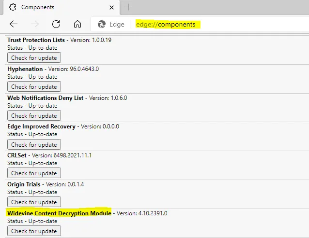
Task: Click the Status line under CRLSet
Action: pos(32,163)
